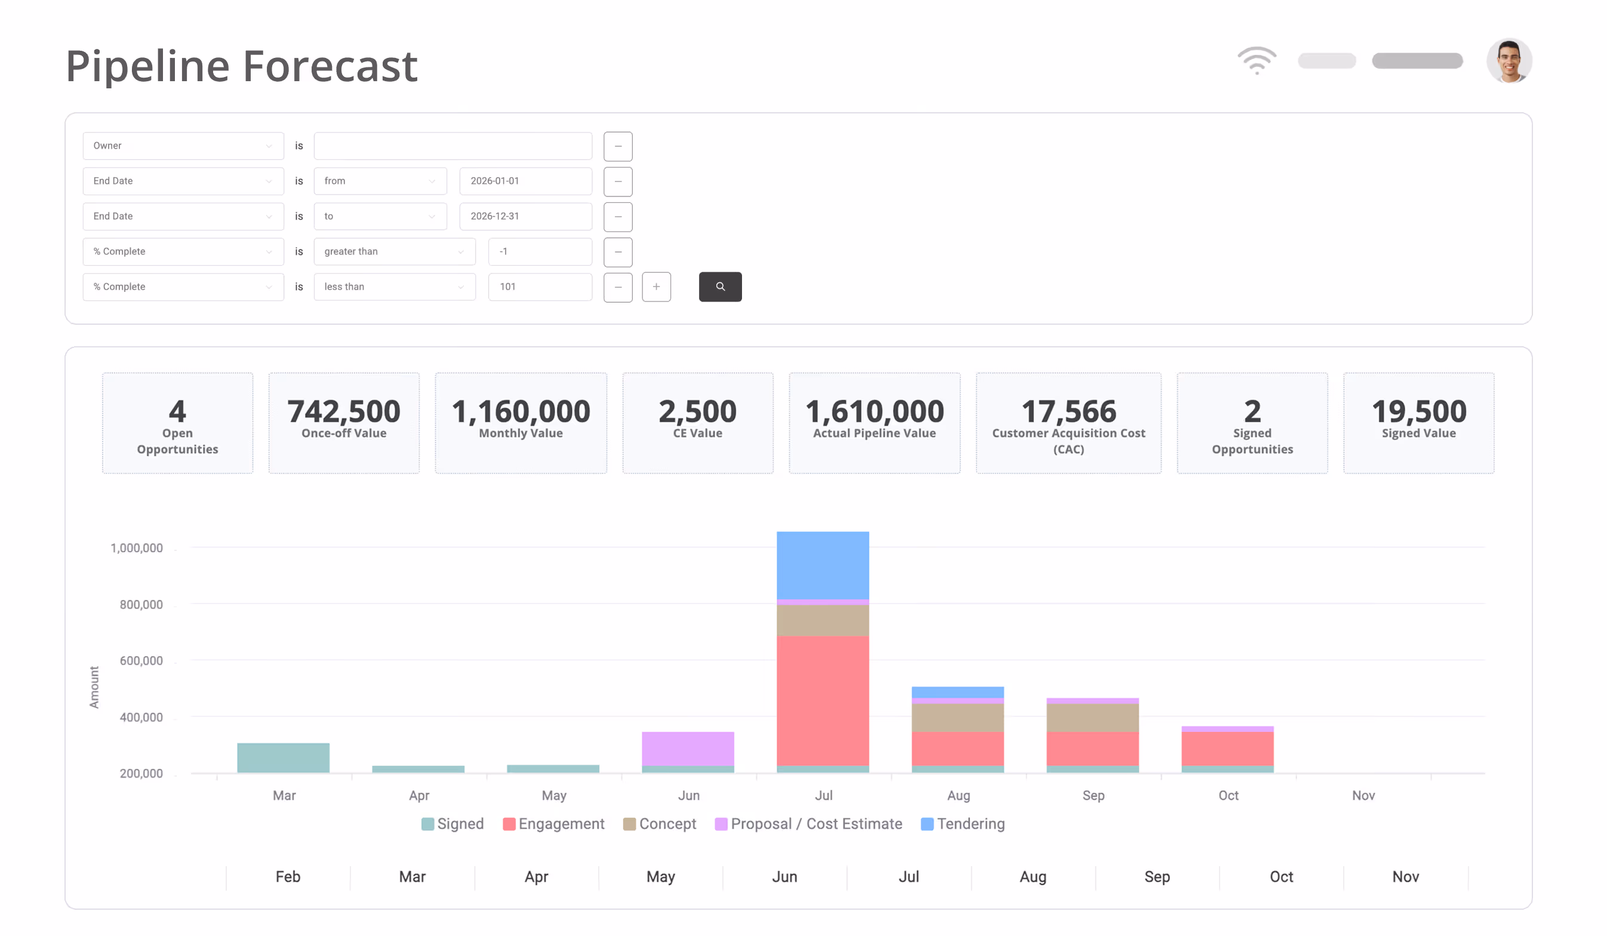Click the 2026-12-31 date field
The image size is (1607, 936).
point(525,216)
